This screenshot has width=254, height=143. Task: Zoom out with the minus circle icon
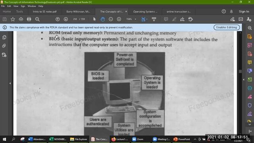pyautogui.click(x=111, y=19)
